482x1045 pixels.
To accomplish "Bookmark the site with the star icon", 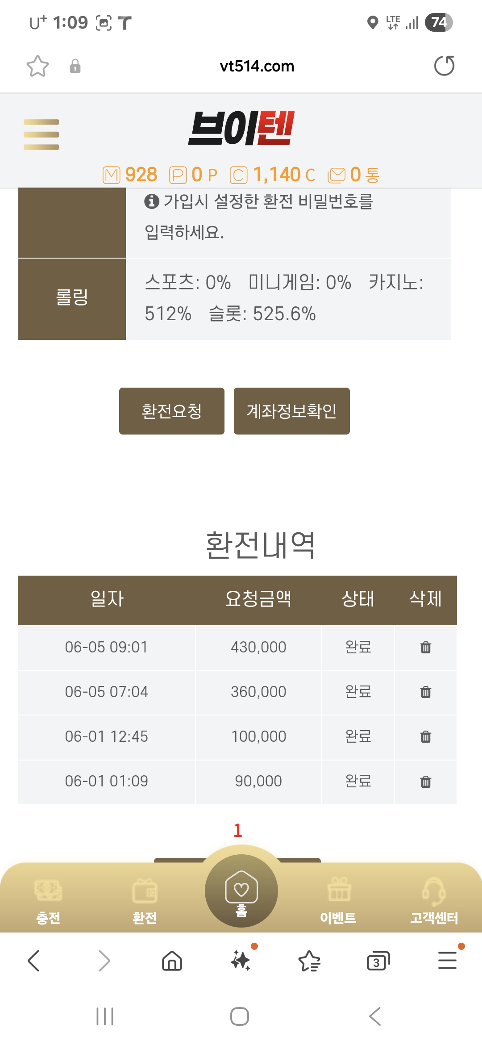I will click(37, 66).
